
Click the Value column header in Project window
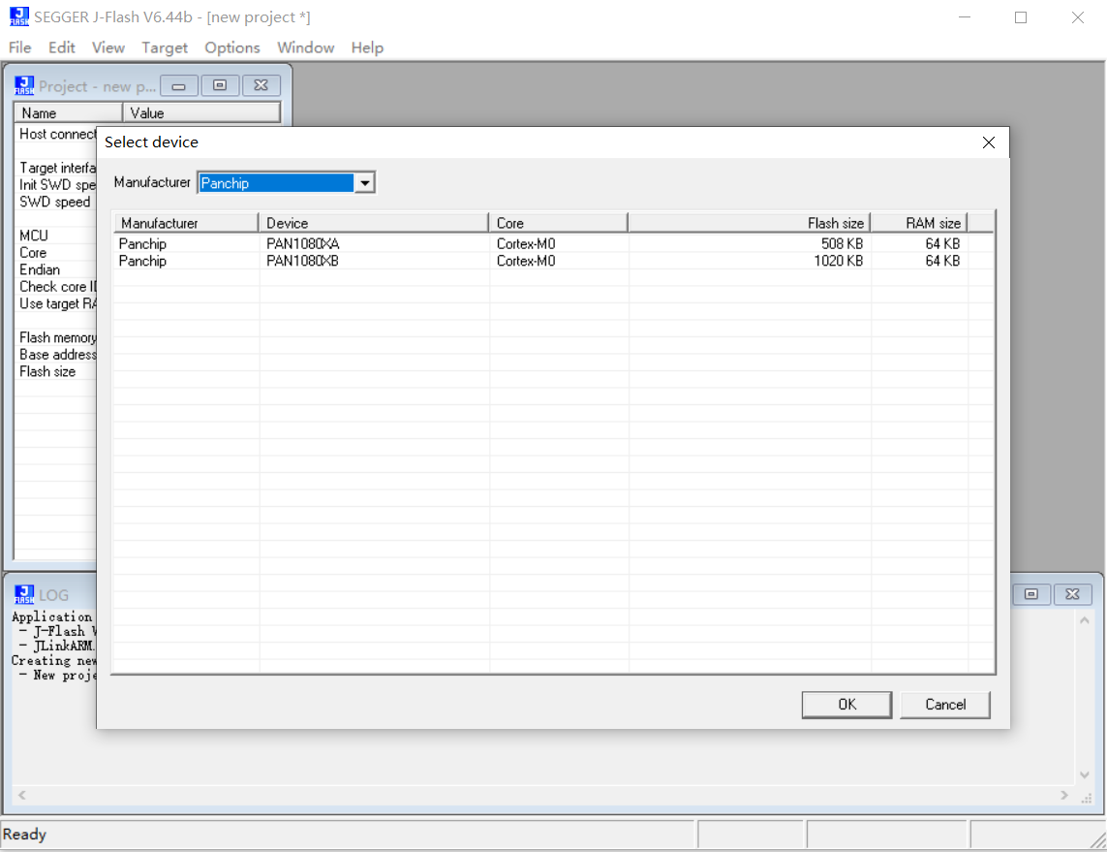201,113
